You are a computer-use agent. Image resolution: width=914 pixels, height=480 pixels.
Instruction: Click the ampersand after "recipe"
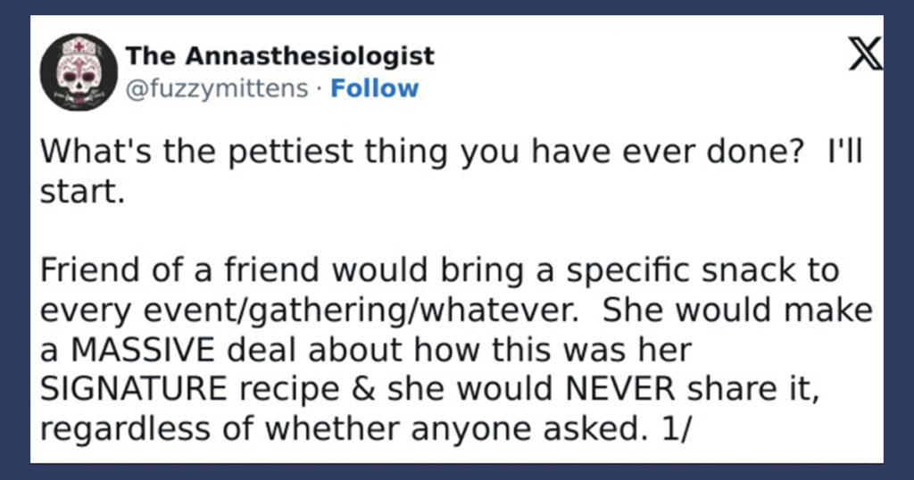coord(364,389)
